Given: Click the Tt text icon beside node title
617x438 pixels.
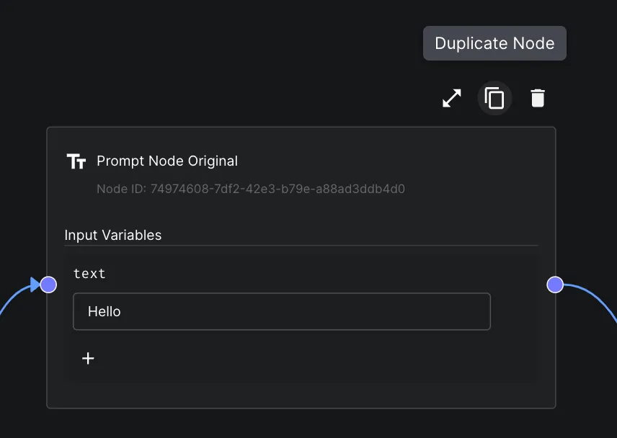Looking at the screenshot, I should click(x=76, y=161).
